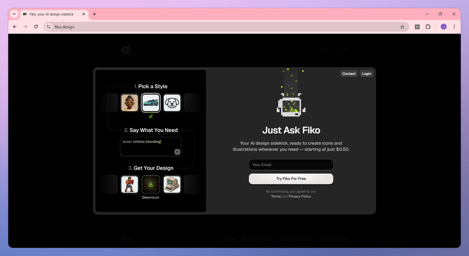Click the Your Email input field
The width and height of the screenshot is (469, 256).
[291, 165]
